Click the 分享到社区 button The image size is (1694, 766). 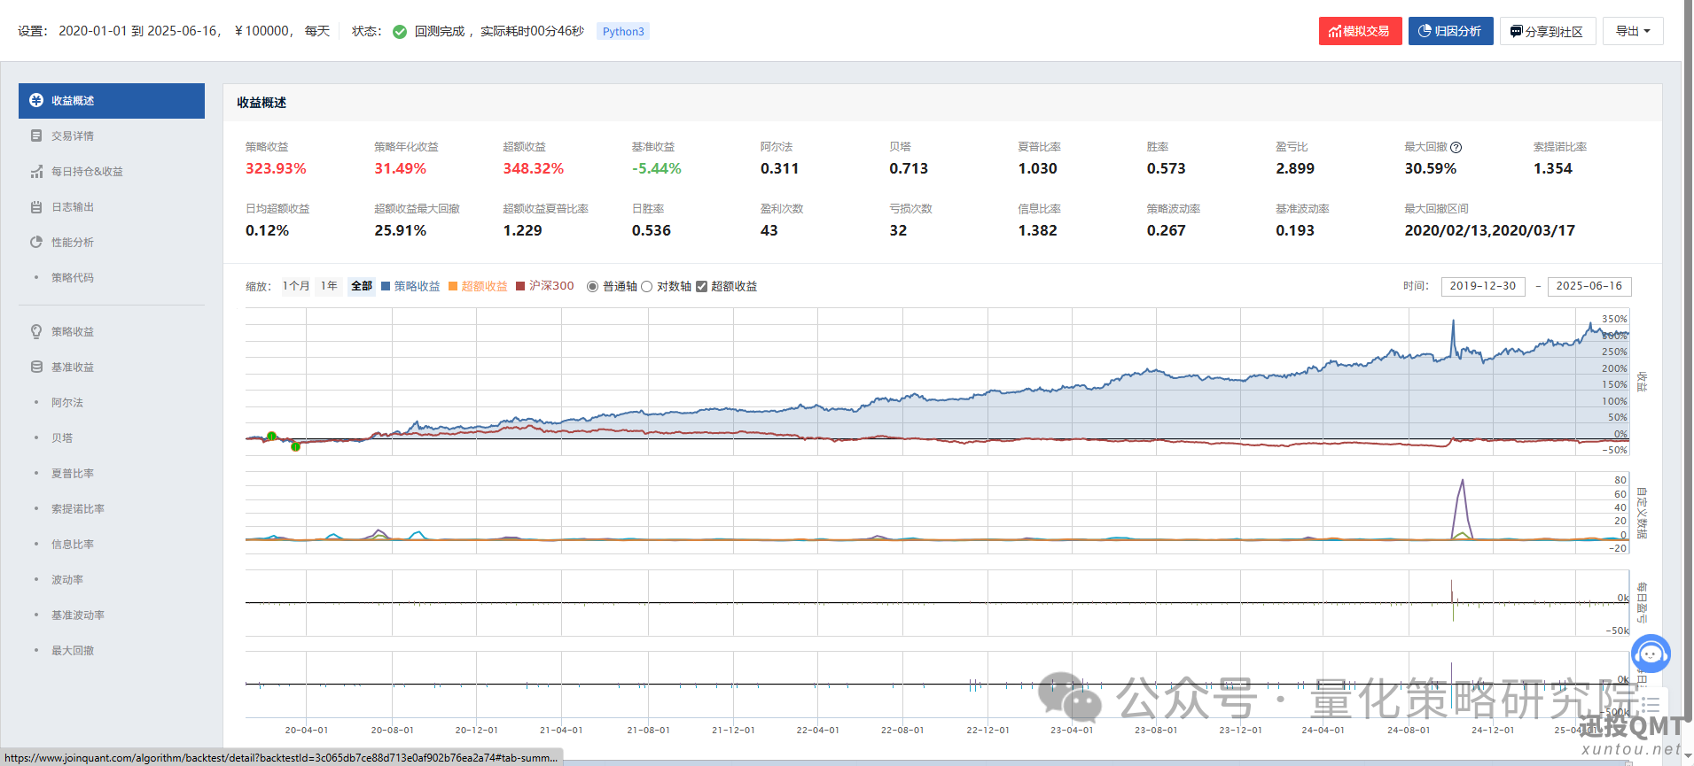tap(1548, 31)
